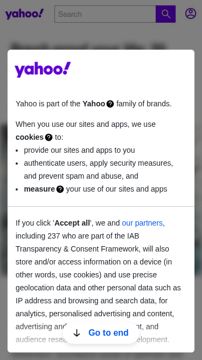The width and height of the screenshot is (202, 360).
Task: Click the help icon next to bold Yahoo
Action: coord(110,104)
